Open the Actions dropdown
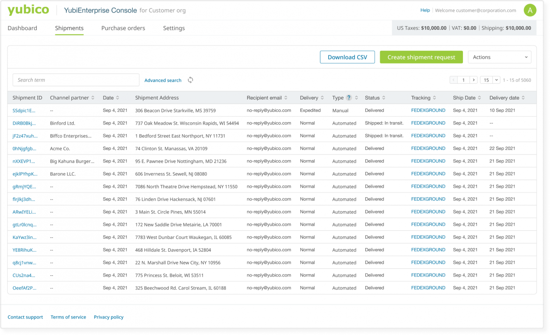This screenshot has width=550, height=335. (500, 57)
